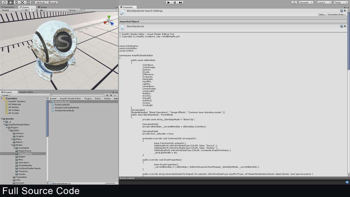Click the search by label icon

coord(111,95)
